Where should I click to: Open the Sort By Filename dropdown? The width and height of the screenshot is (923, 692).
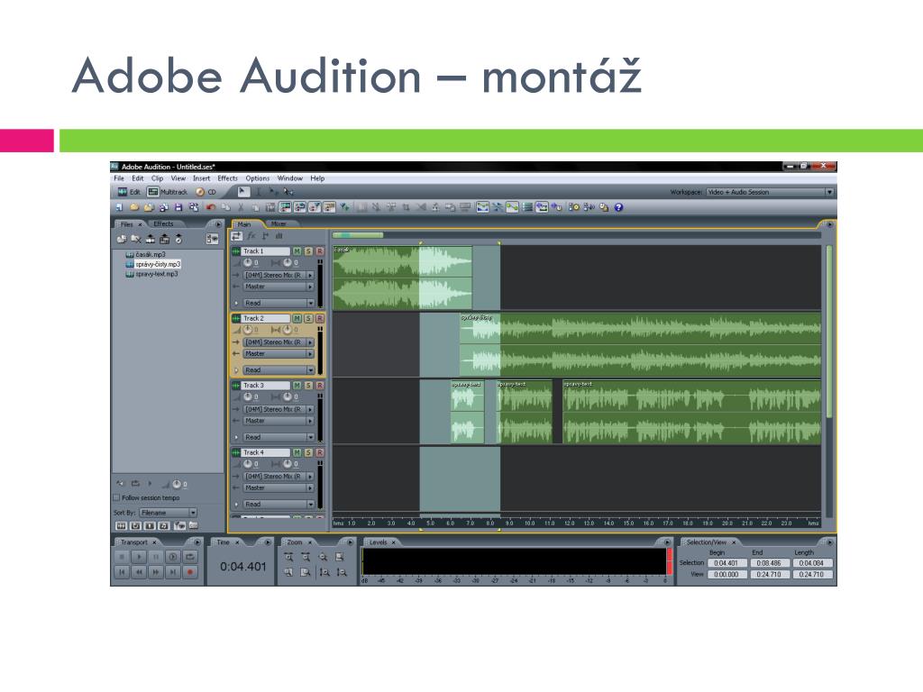tap(168, 513)
